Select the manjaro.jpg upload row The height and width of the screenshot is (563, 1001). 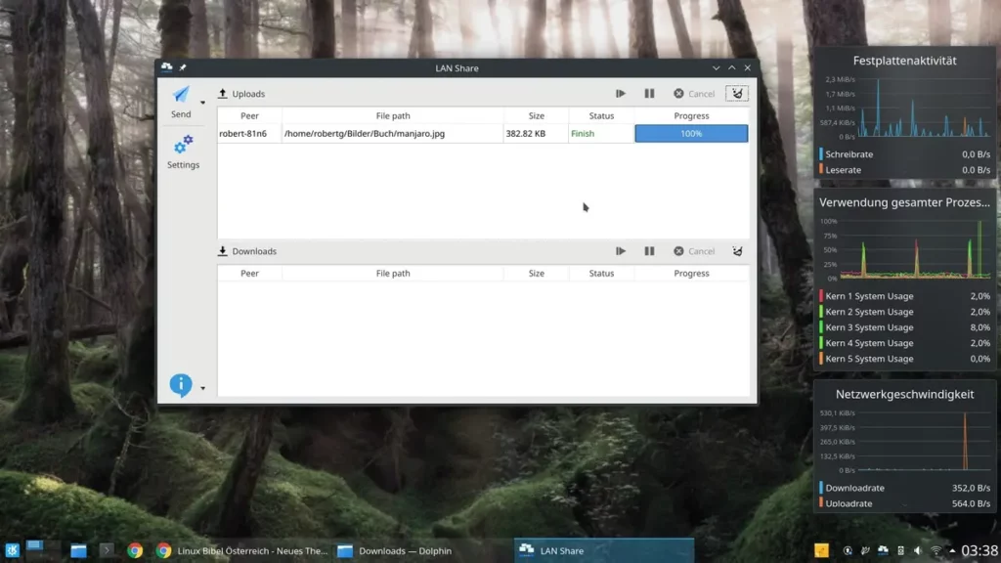click(391, 133)
